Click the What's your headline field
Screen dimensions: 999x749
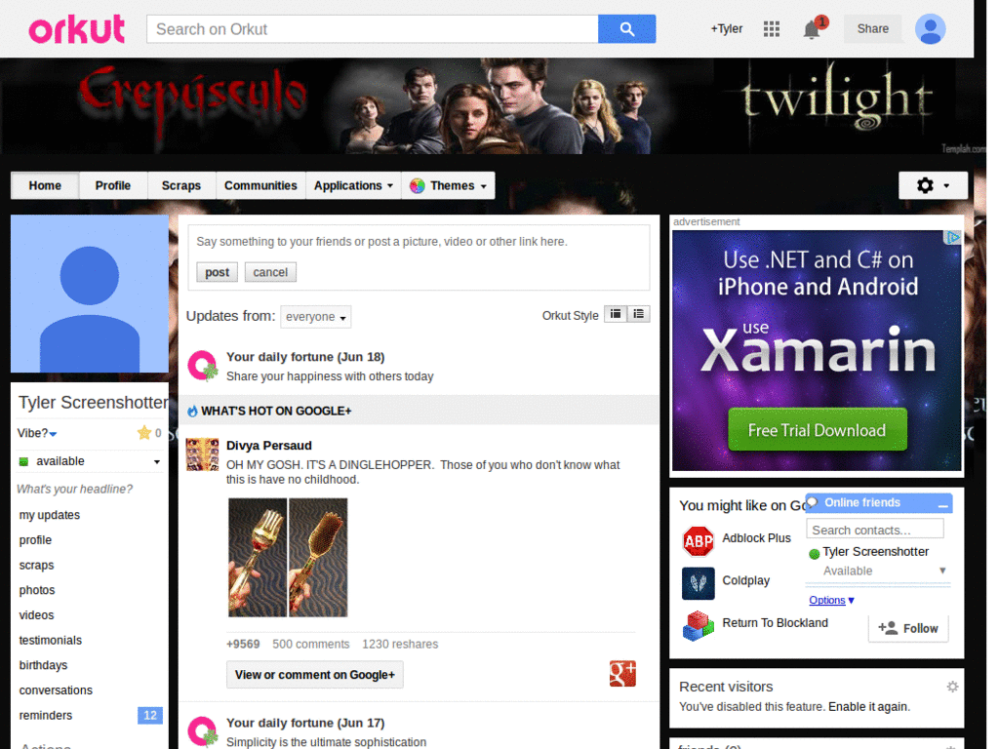[74, 490]
